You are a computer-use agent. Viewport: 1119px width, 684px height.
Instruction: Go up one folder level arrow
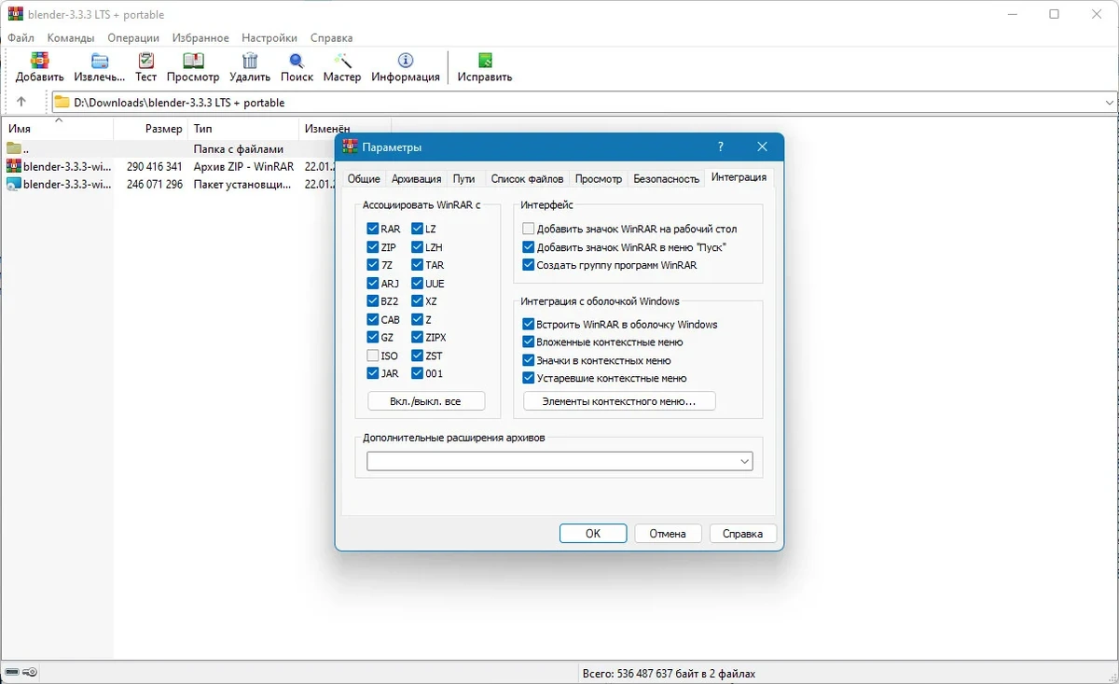pos(21,103)
